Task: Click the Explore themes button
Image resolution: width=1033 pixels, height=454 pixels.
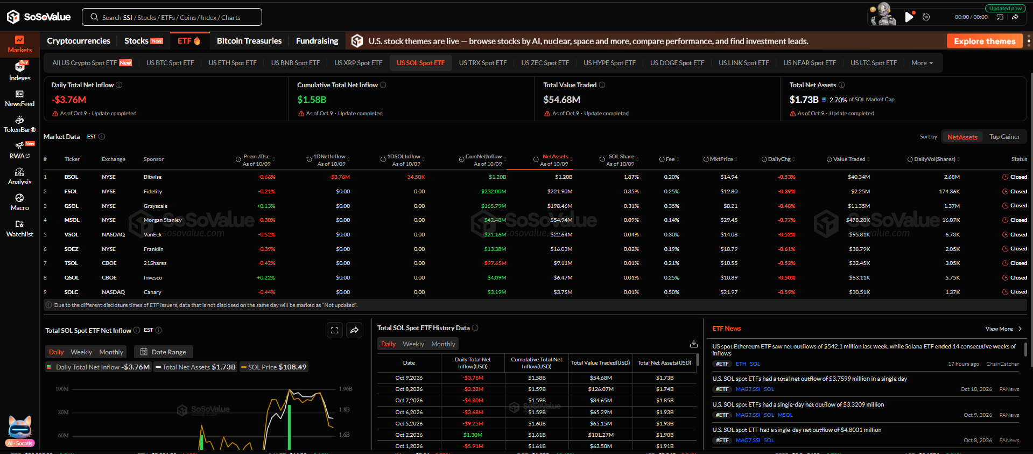Action: [x=985, y=41]
